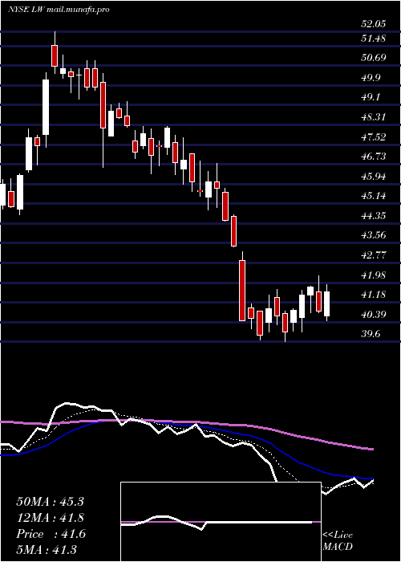The height and width of the screenshot is (562, 401).
Task: Click the 47.52 price axis label
Action: point(374,137)
